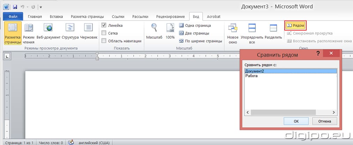Click Разделить window button

point(273,31)
